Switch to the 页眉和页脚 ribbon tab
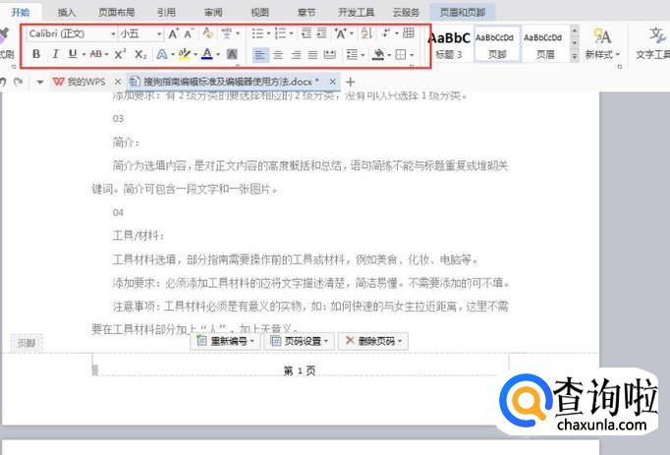The image size is (670, 455). [463, 13]
